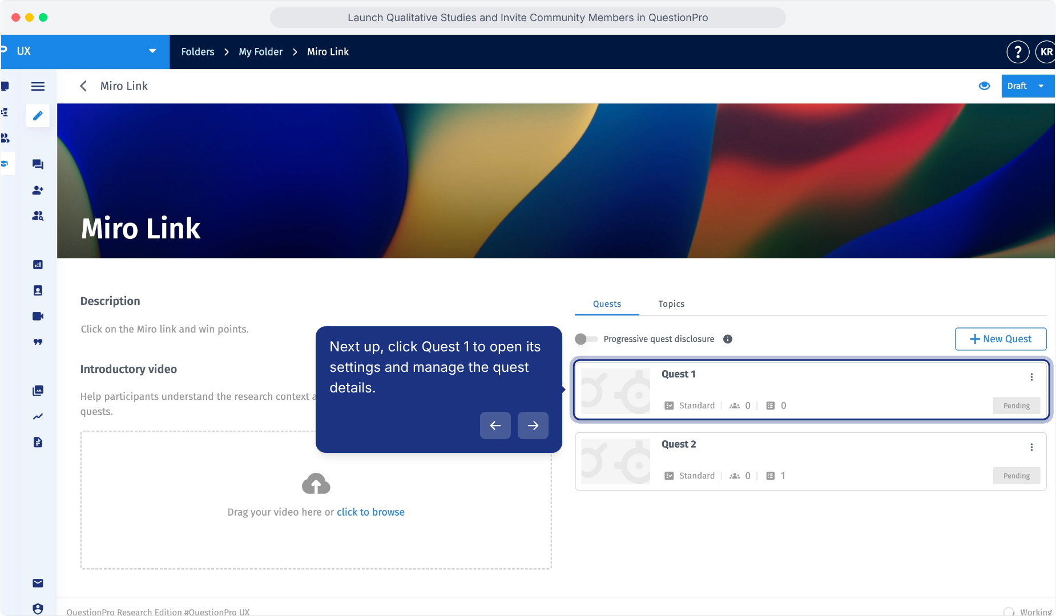This screenshot has width=1056, height=616.
Task: Click the Description heading
Action: 110,301
